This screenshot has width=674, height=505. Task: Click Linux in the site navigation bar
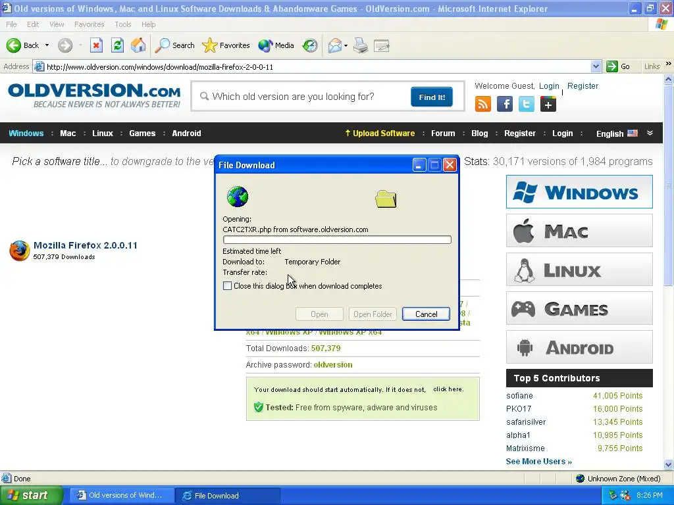[102, 133]
